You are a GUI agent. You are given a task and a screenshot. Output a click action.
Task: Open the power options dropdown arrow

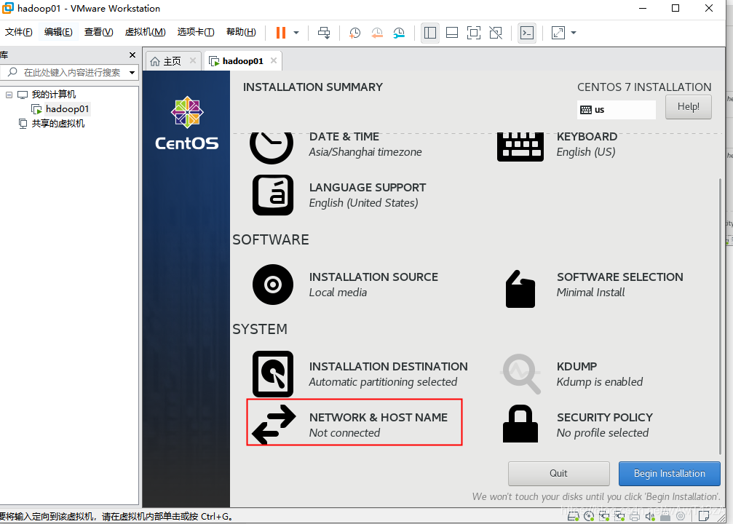point(296,33)
